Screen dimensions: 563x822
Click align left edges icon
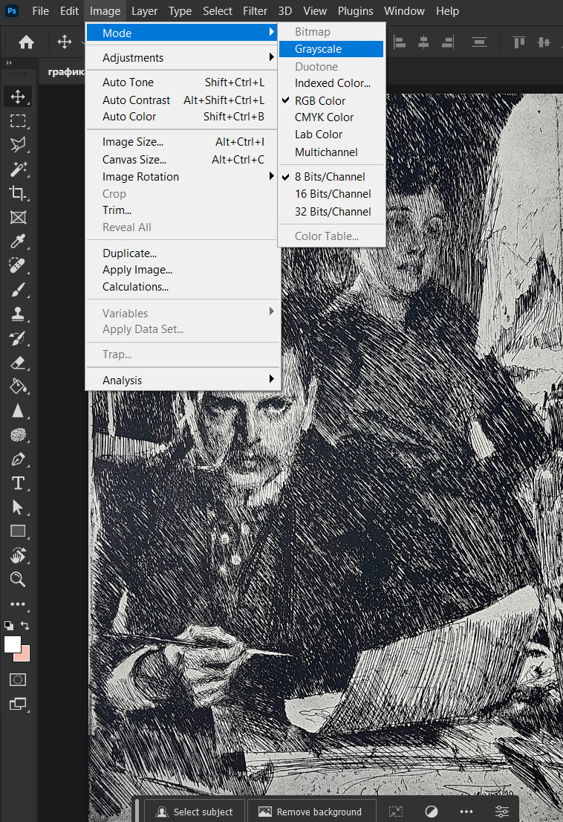tap(400, 42)
